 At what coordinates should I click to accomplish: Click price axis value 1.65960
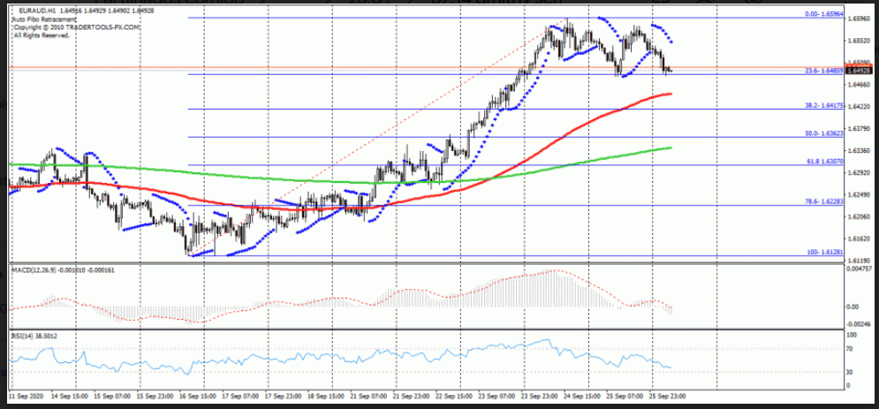pos(859,19)
